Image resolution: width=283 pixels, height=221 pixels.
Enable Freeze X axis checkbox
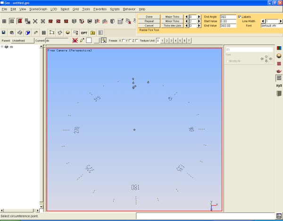(124, 41)
